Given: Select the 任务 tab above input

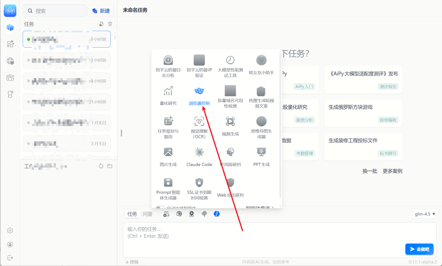Looking at the screenshot, I should (132, 214).
